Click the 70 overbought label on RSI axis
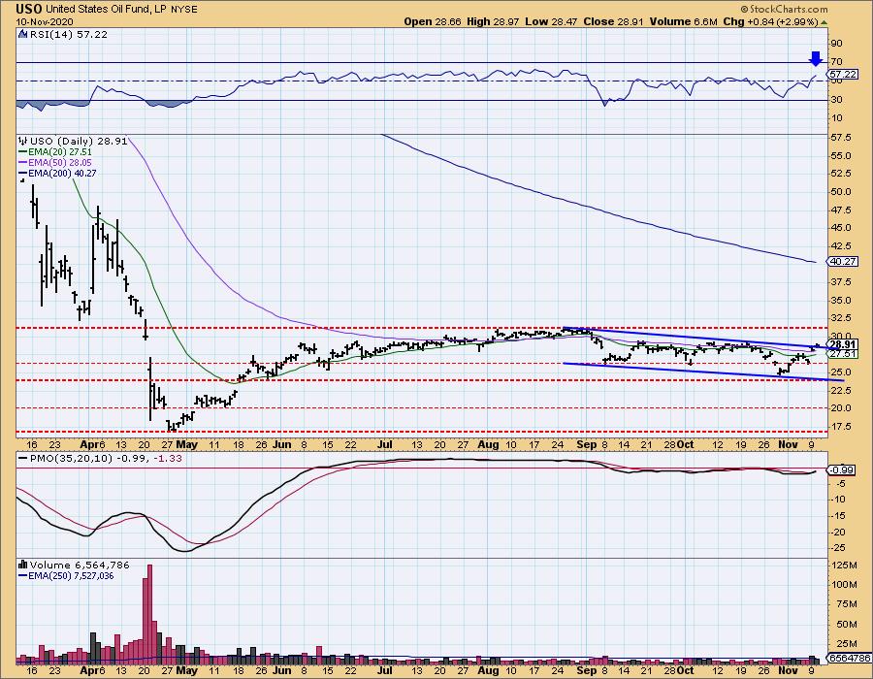The image size is (873, 679). 836,61
